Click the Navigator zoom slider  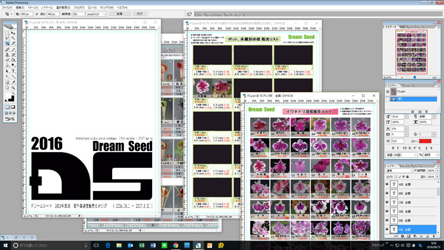pyautogui.click(x=415, y=77)
